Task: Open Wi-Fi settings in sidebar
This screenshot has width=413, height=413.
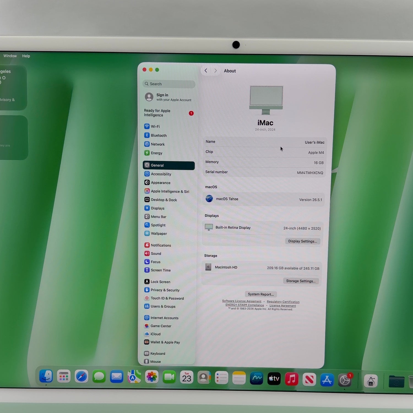Action: (x=152, y=126)
